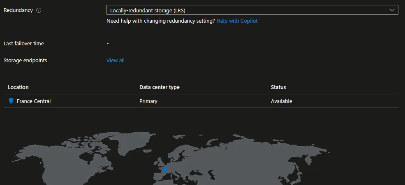Click the Primary data center type cell
This screenshot has height=185, width=405.
point(148,101)
